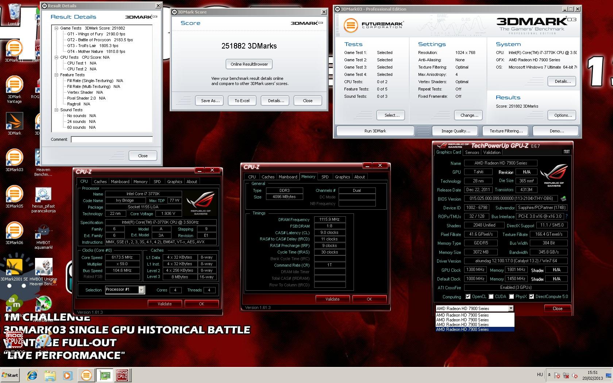Open Internet Explorer from the taskbar
This screenshot has width=613, height=383.
pos(32,375)
